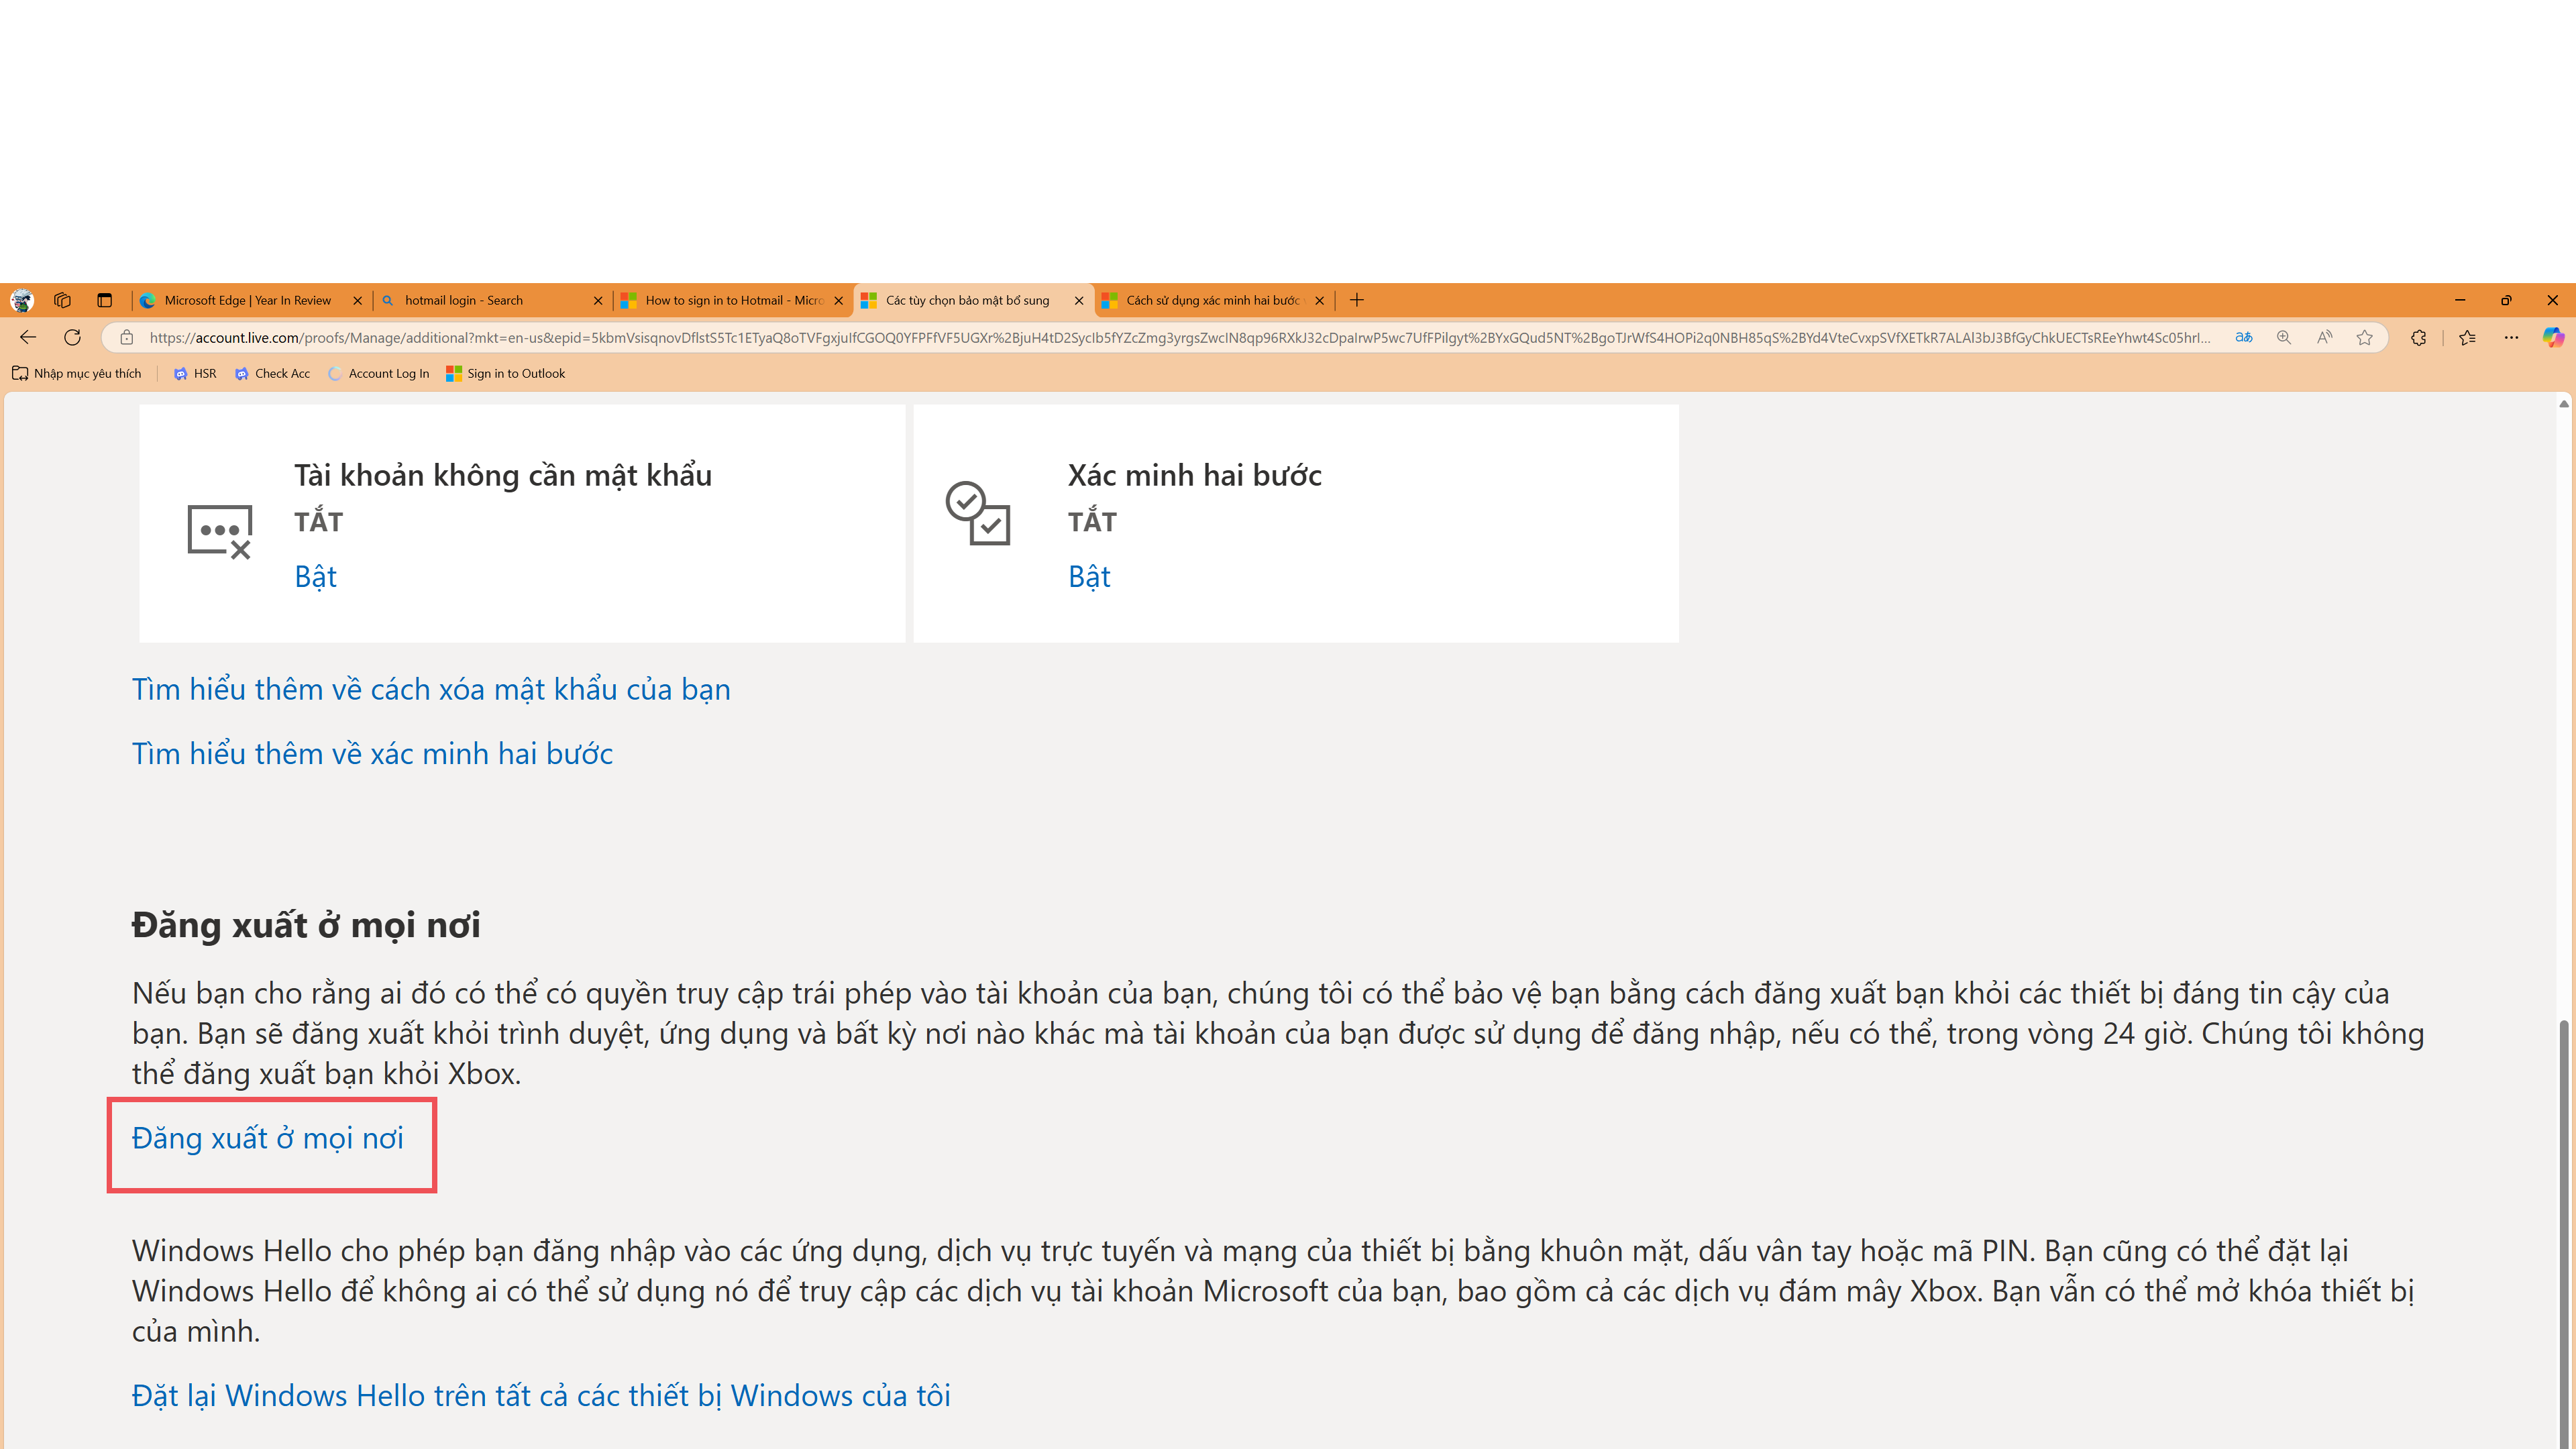Add this page to favorites with the star
Viewport: 2576px width, 1449px height.
point(2364,338)
